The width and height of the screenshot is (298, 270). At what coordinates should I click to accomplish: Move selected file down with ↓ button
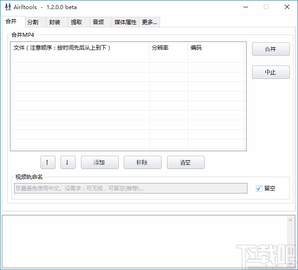(68, 163)
